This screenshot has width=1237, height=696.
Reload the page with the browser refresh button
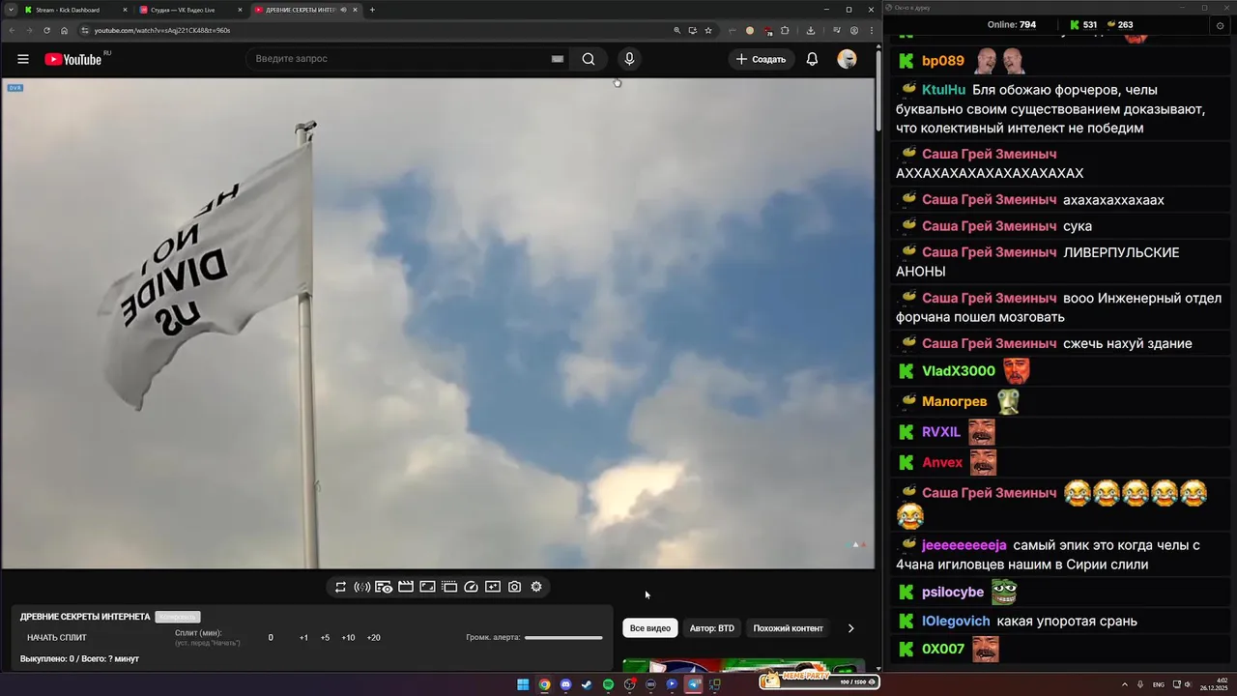pos(46,30)
